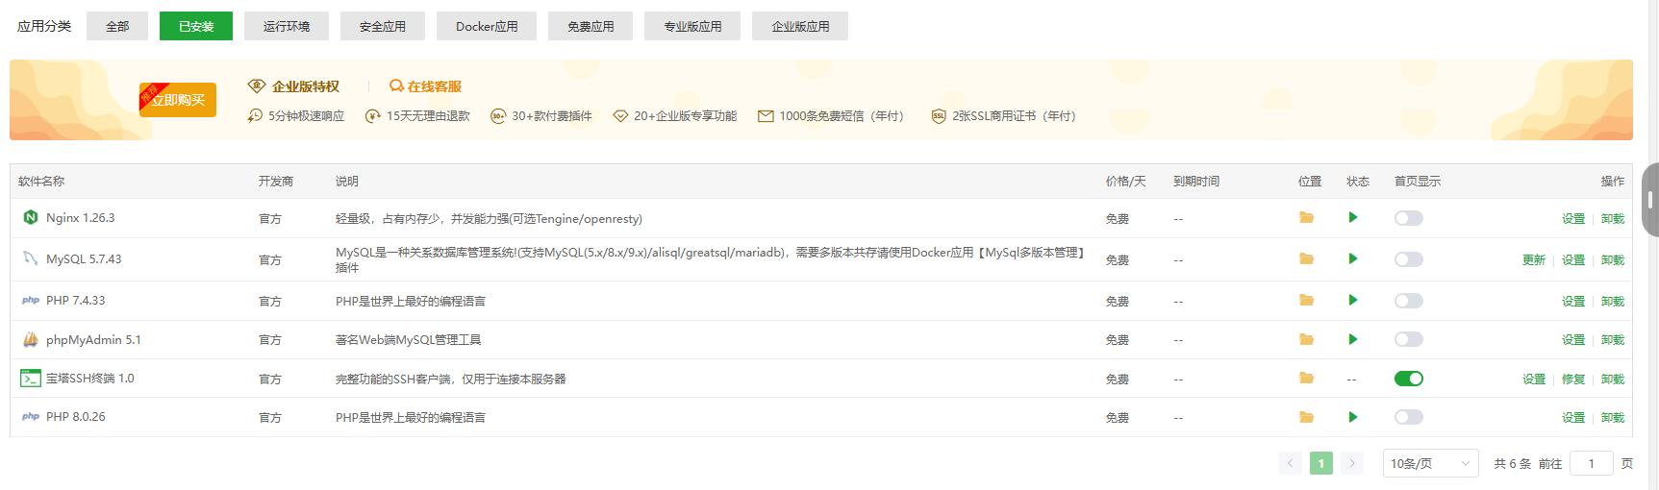Click page number 1 button
Viewport: 1659px width, 490px height.
(x=1321, y=463)
